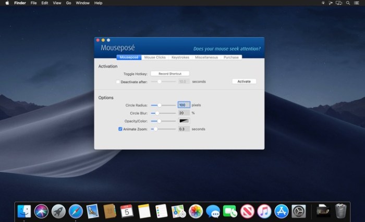Launch Safari from the dock
The height and width of the screenshot is (222, 365).
coord(76,211)
